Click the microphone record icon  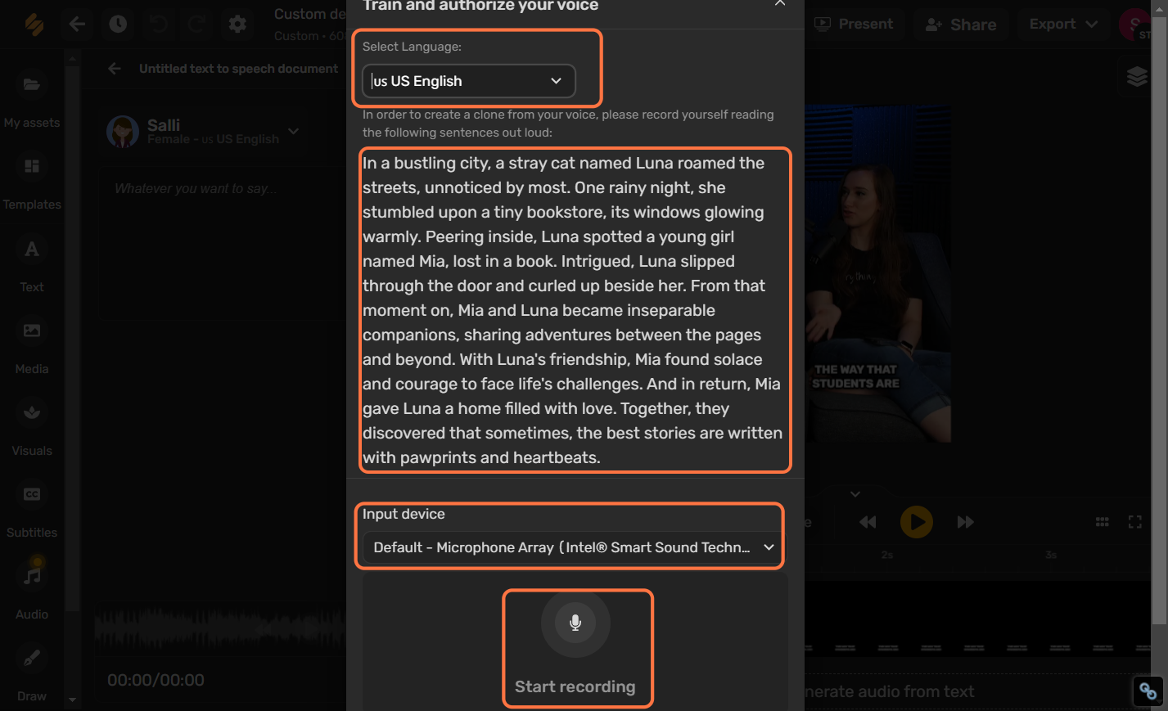pos(575,623)
